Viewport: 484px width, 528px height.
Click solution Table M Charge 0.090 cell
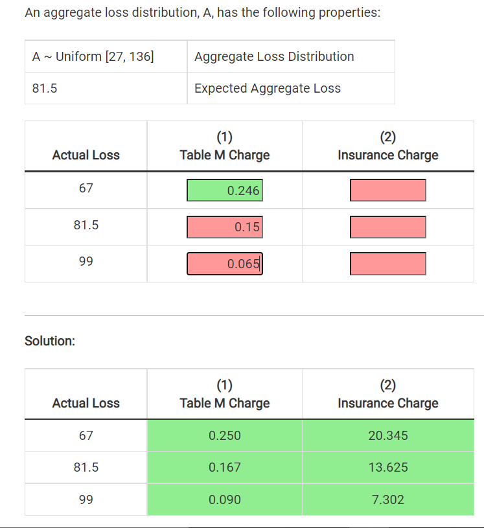224,499
